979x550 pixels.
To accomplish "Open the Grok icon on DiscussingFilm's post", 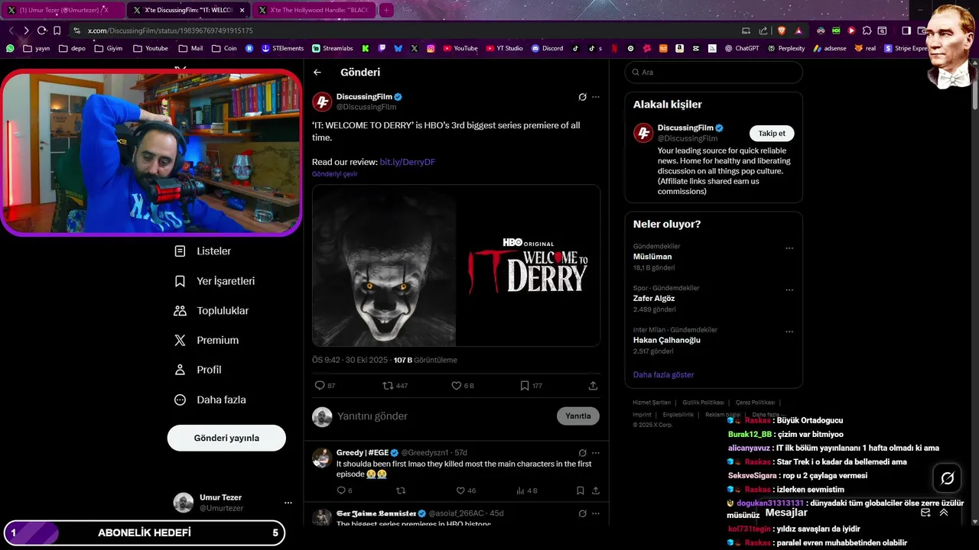I will [582, 97].
